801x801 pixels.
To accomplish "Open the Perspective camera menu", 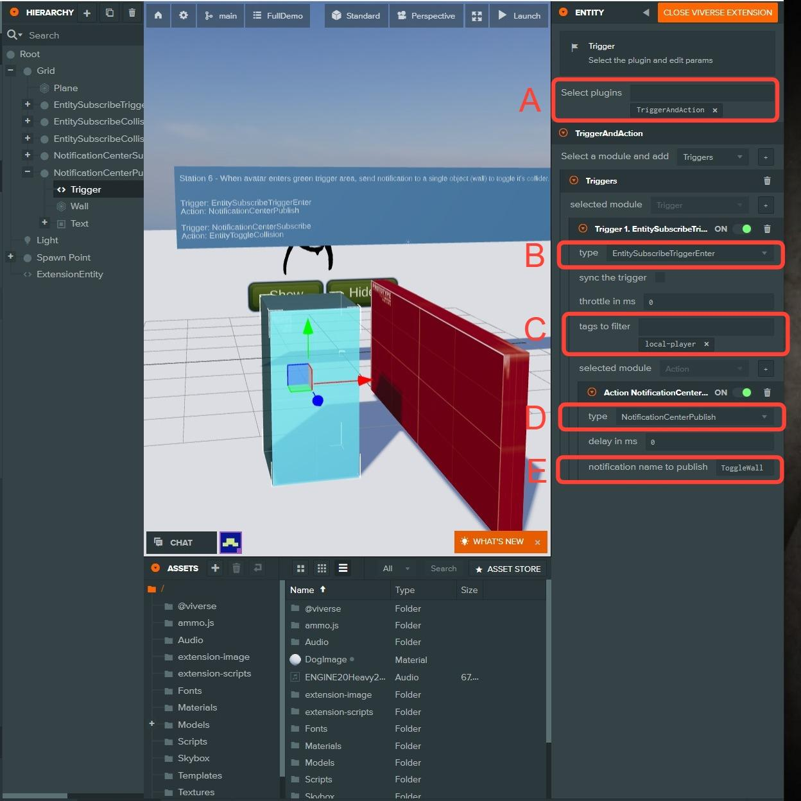I will click(x=426, y=15).
